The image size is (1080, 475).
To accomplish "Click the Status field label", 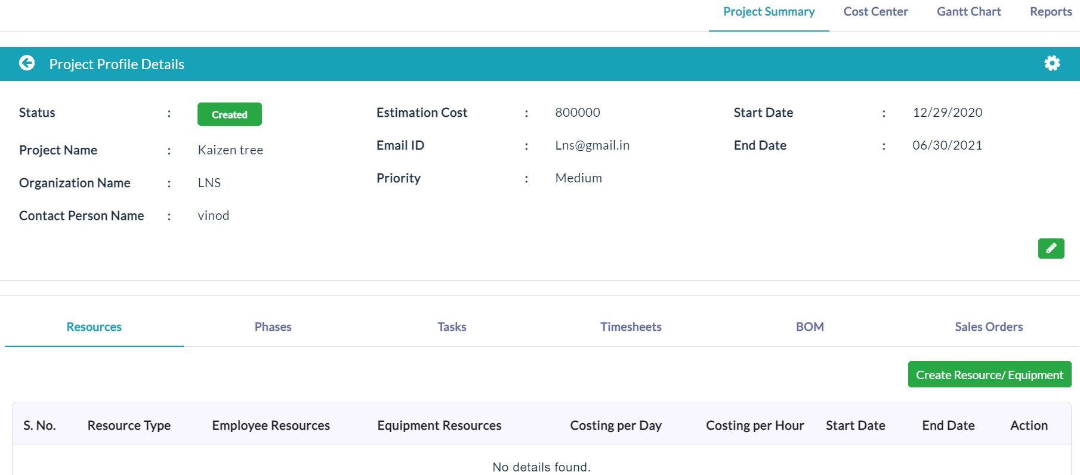I will coord(37,113).
